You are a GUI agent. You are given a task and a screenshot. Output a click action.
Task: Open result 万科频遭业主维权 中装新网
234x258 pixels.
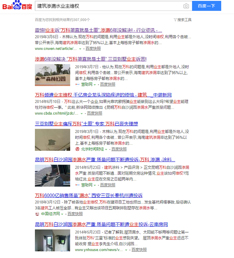coord(103,95)
